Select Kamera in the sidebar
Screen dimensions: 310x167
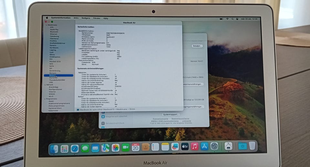[53, 45]
